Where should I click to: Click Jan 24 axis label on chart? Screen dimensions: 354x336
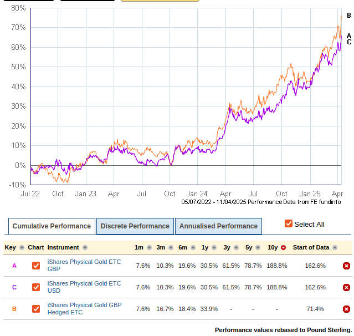tap(197, 194)
